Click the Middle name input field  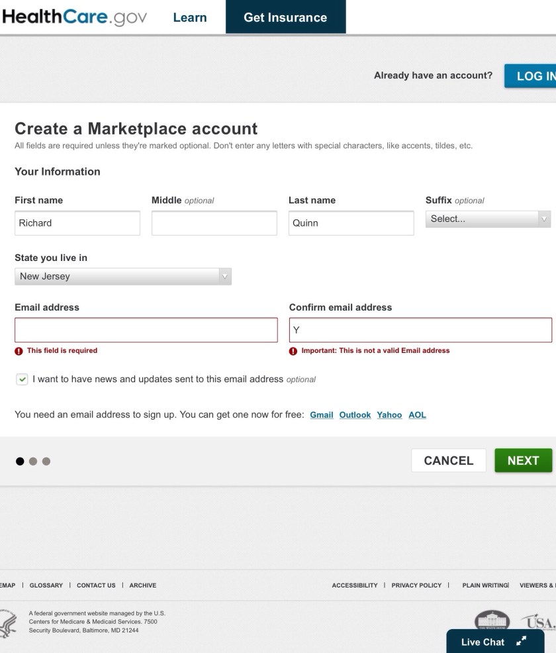pyautogui.click(x=214, y=223)
